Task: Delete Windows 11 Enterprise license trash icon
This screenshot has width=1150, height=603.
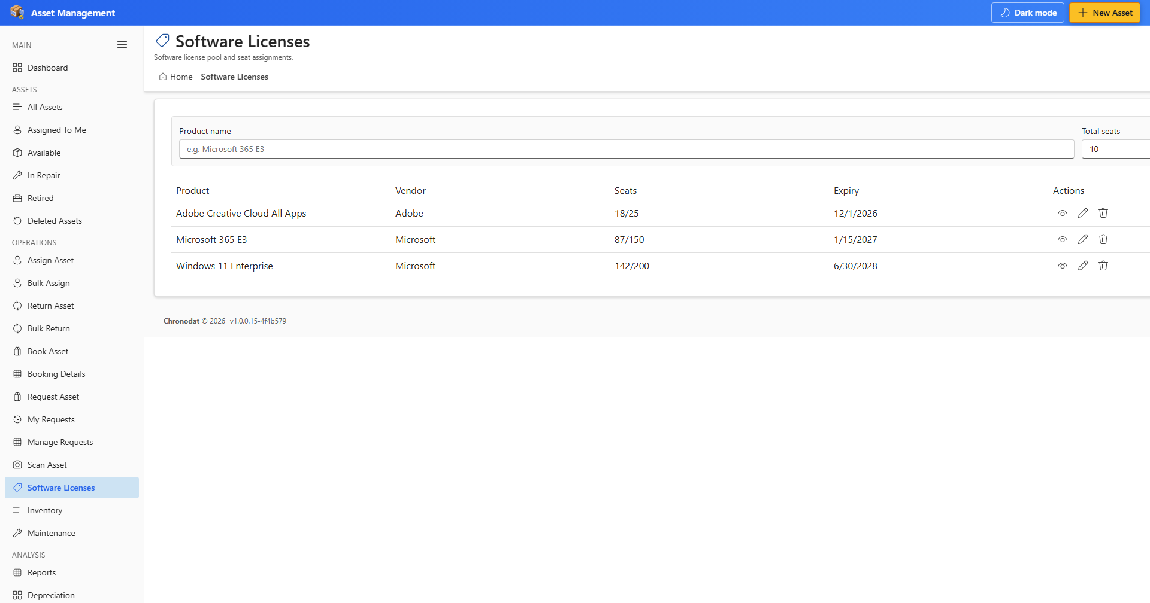Action: point(1103,266)
